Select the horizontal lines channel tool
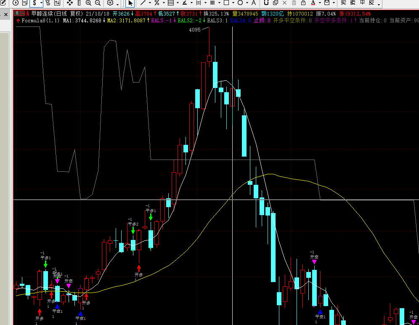The height and width of the screenshot is (325, 419). click(199, 3)
